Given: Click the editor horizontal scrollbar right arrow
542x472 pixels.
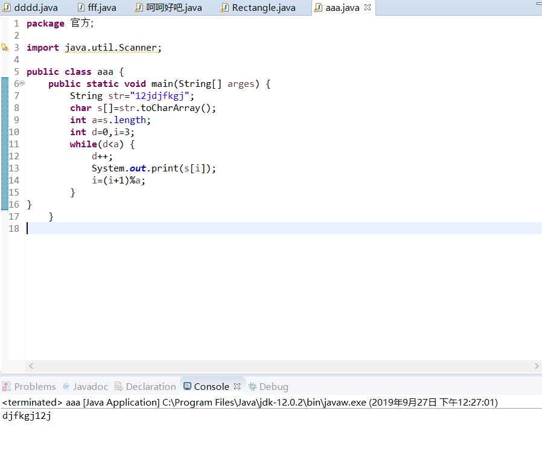Looking at the screenshot, I should (x=537, y=366).
